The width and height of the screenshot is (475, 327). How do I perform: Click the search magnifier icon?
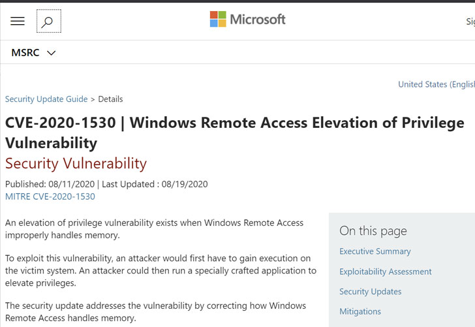pyautogui.click(x=49, y=21)
